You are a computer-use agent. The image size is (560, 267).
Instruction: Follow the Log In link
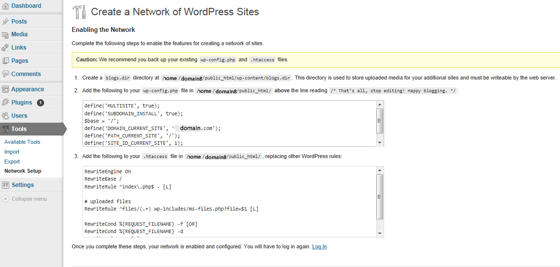pos(319,247)
